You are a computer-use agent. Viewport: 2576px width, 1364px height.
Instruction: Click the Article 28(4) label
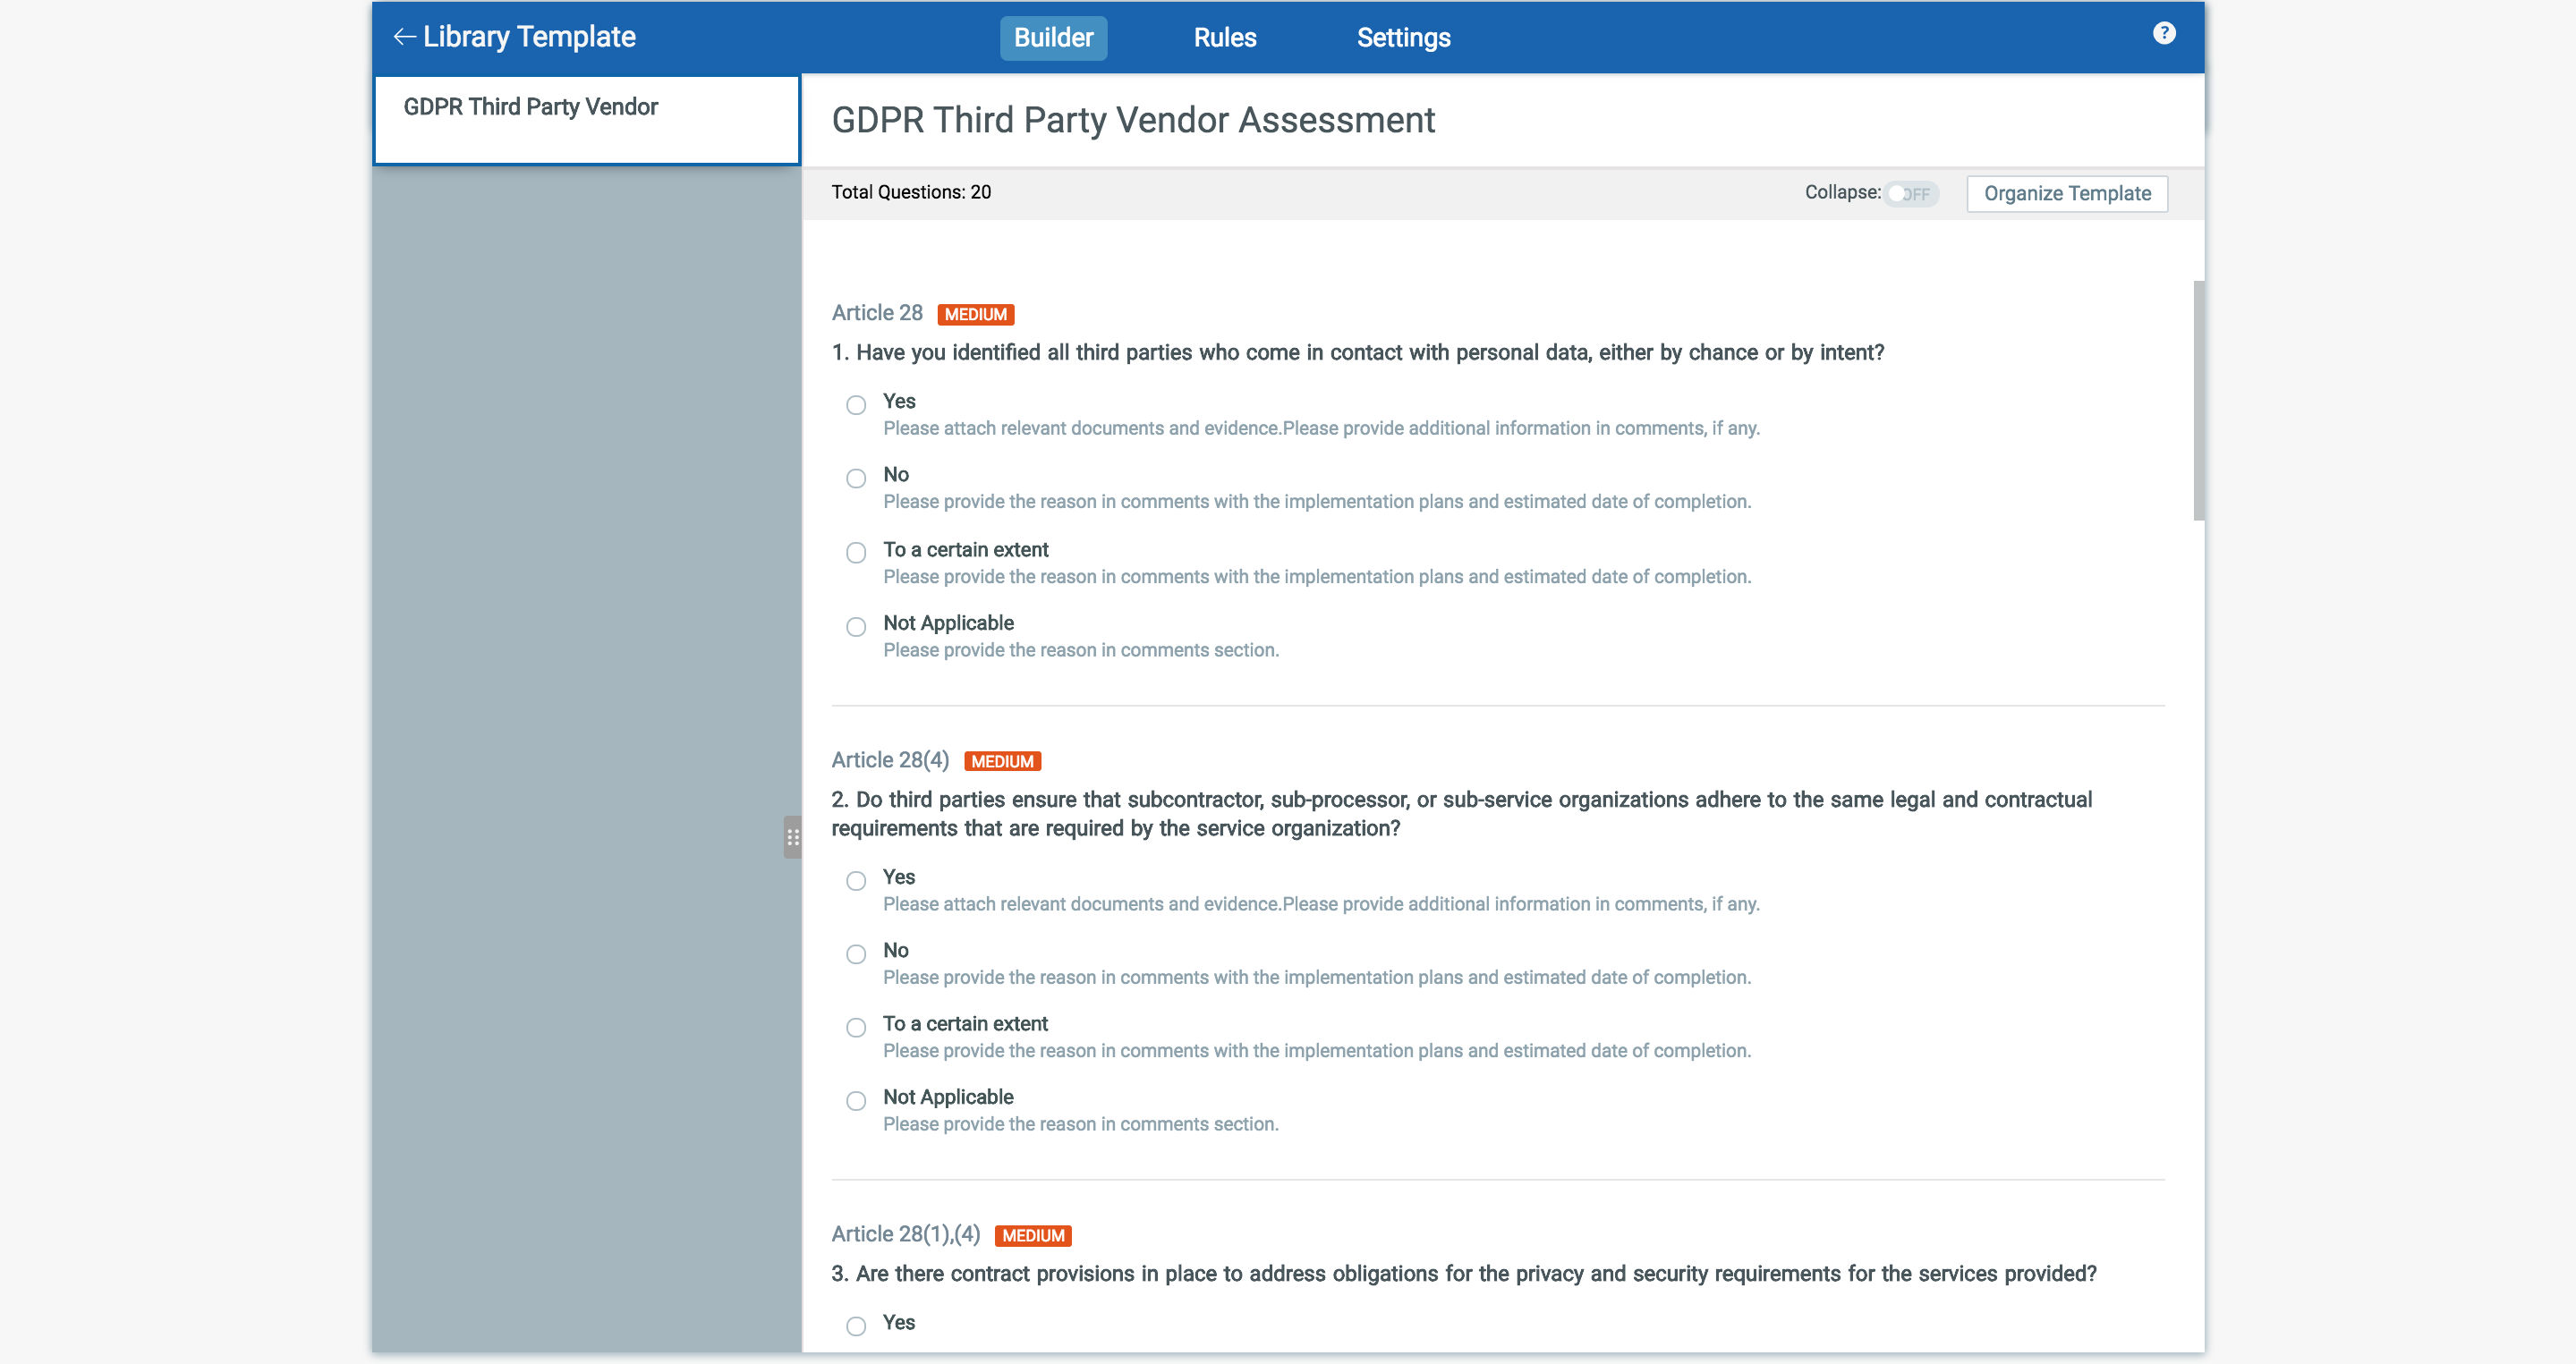[890, 760]
